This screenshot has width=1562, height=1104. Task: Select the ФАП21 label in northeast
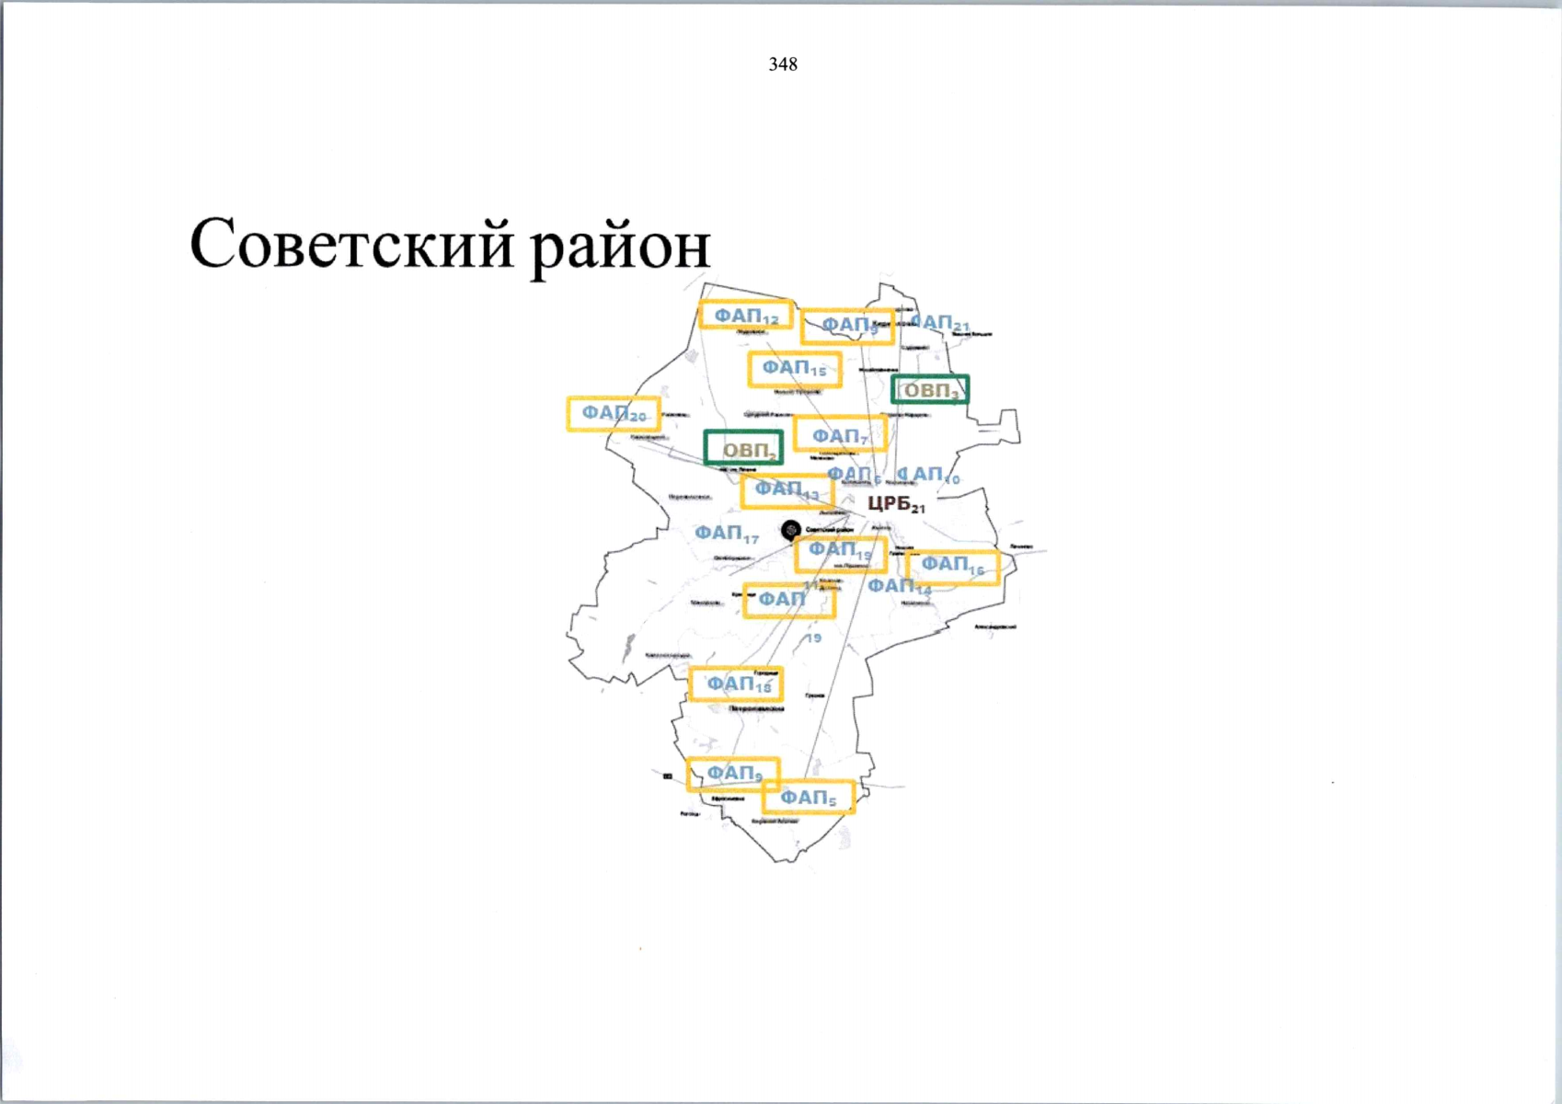tap(940, 323)
